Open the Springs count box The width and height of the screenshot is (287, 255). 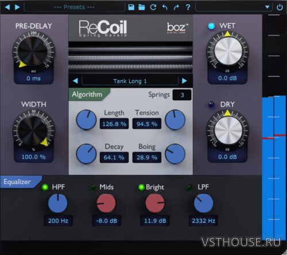coord(182,95)
